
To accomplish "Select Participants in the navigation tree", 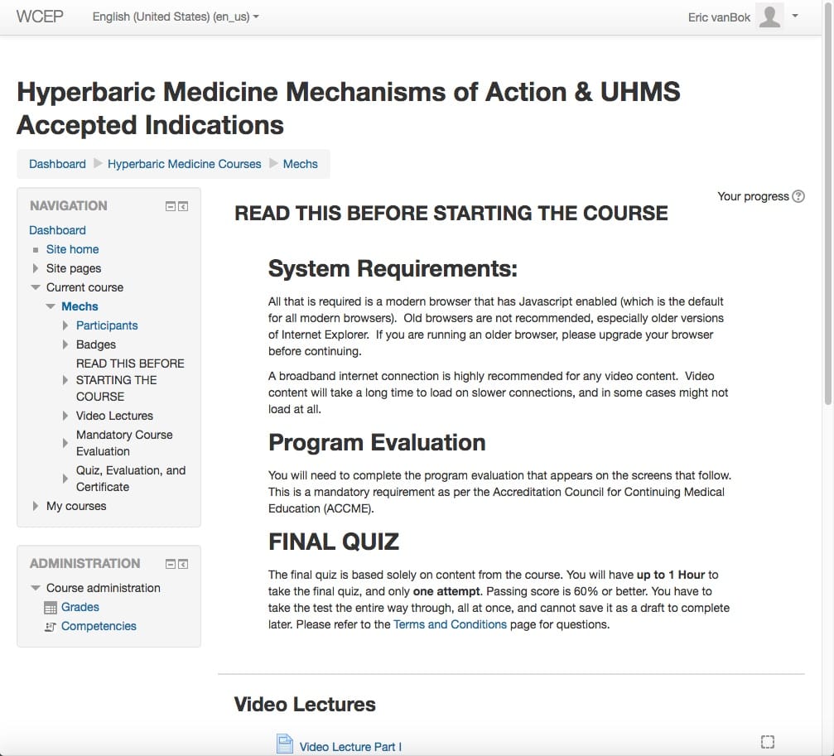I will [107, 325].
